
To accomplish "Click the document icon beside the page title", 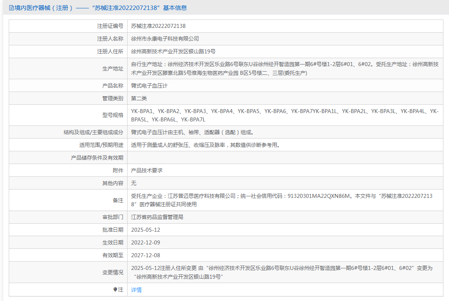I will click(12, 8).
